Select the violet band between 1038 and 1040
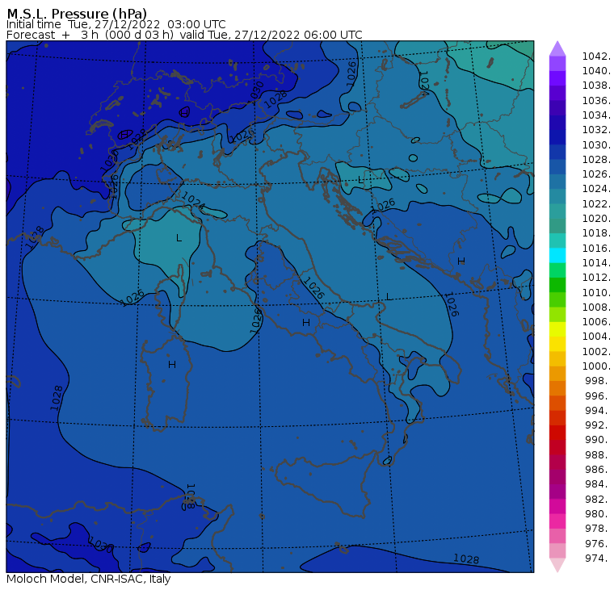The width and height of the screenshot is (614, 590). pyautogui.click(x=557, y=78)
